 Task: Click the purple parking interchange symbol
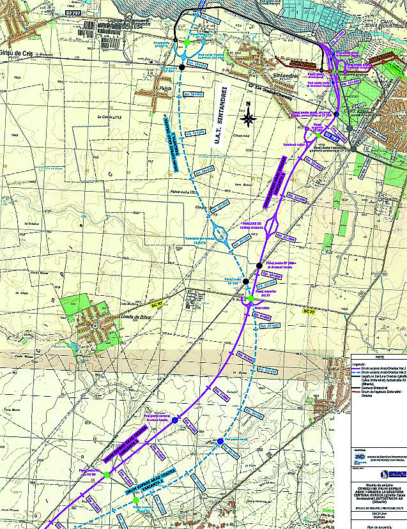click(x=274, y=225)
